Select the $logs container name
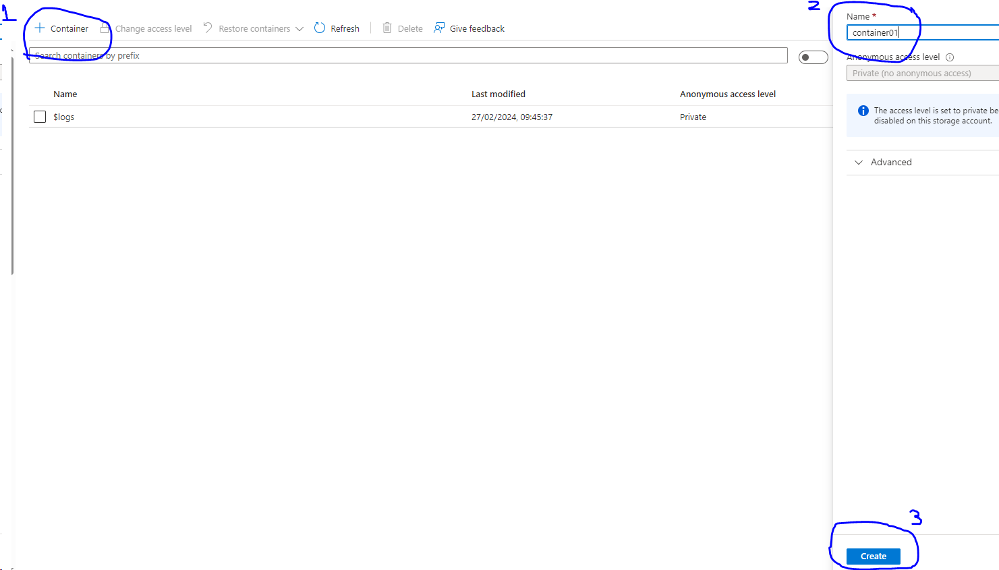 click(x=63, y=116)
